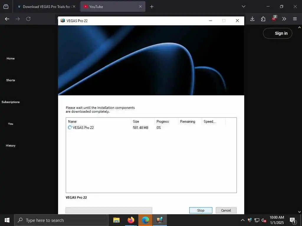Image resolution: width=302 pixels, height=226 pixels.
Task: Show hidden system tray icons
Action: [243, 220]
